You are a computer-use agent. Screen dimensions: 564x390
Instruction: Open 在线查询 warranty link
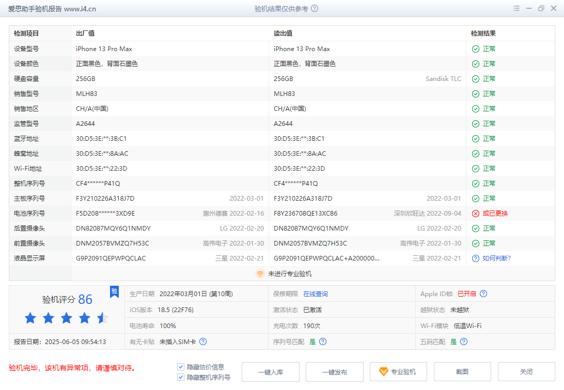point(315,294)
